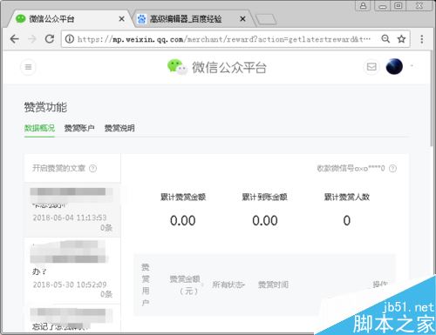The image size is (436, 335).
Task: Go back to the previous page
Action: [14, 39]
